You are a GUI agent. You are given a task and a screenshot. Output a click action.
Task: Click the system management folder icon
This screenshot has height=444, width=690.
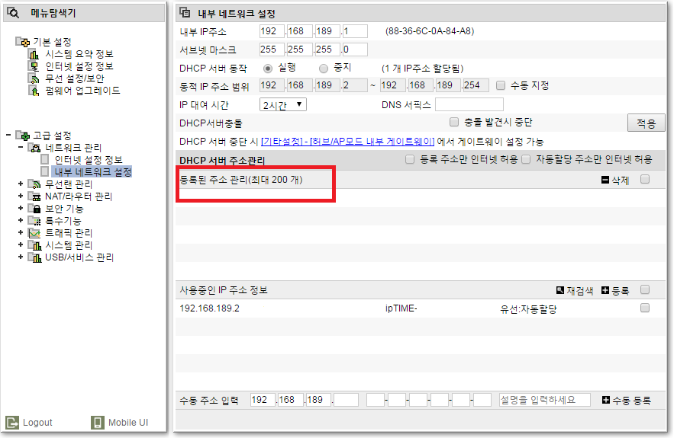pos(34,245)
